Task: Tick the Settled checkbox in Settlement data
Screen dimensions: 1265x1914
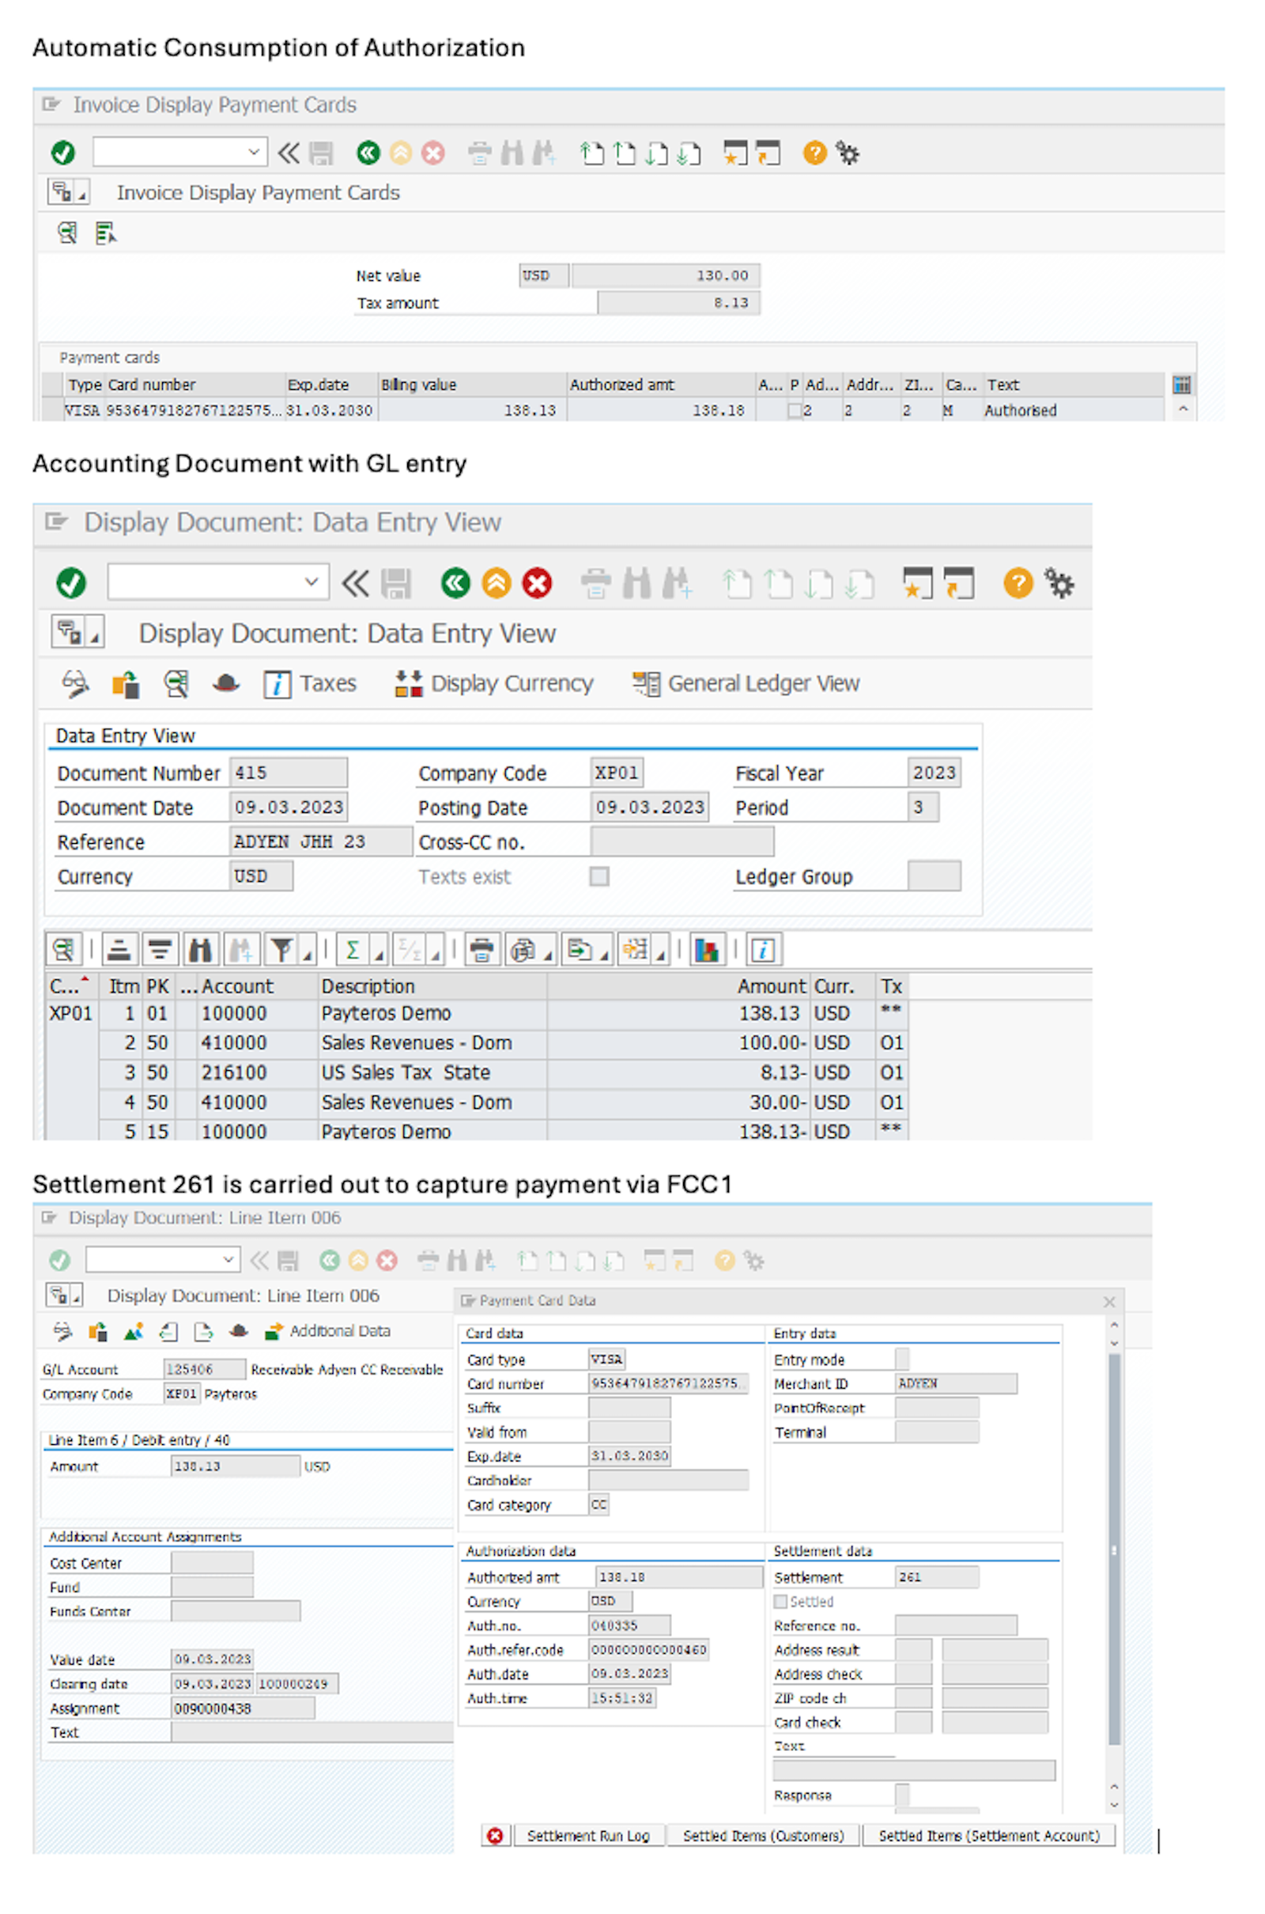Action: coord(780,1601)
